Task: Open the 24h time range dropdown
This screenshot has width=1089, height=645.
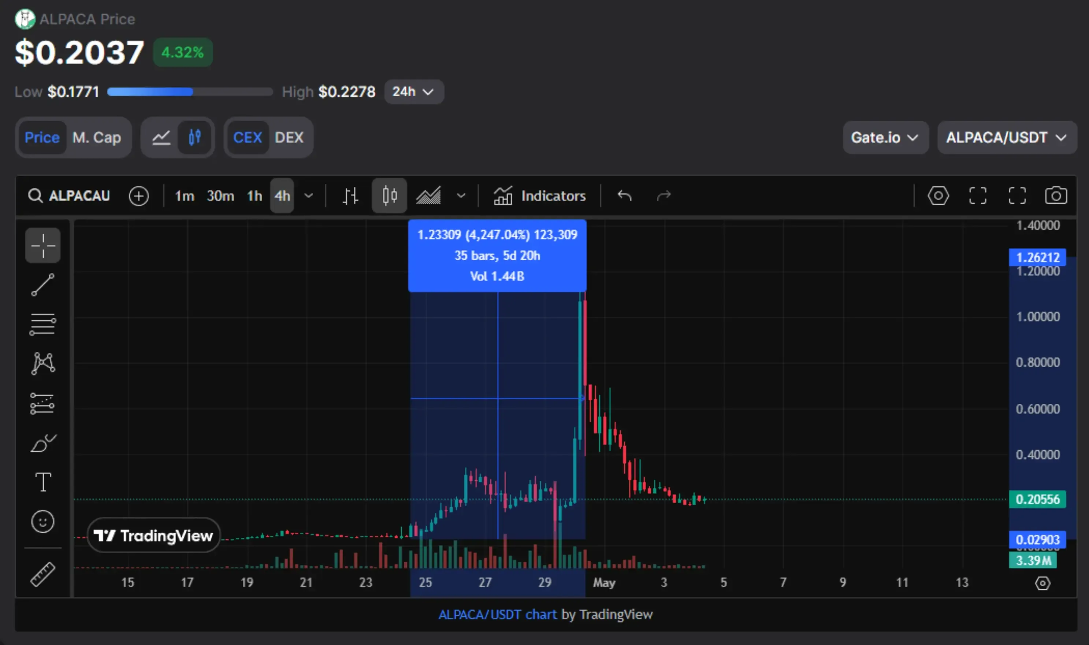Action: coord(413,92)
